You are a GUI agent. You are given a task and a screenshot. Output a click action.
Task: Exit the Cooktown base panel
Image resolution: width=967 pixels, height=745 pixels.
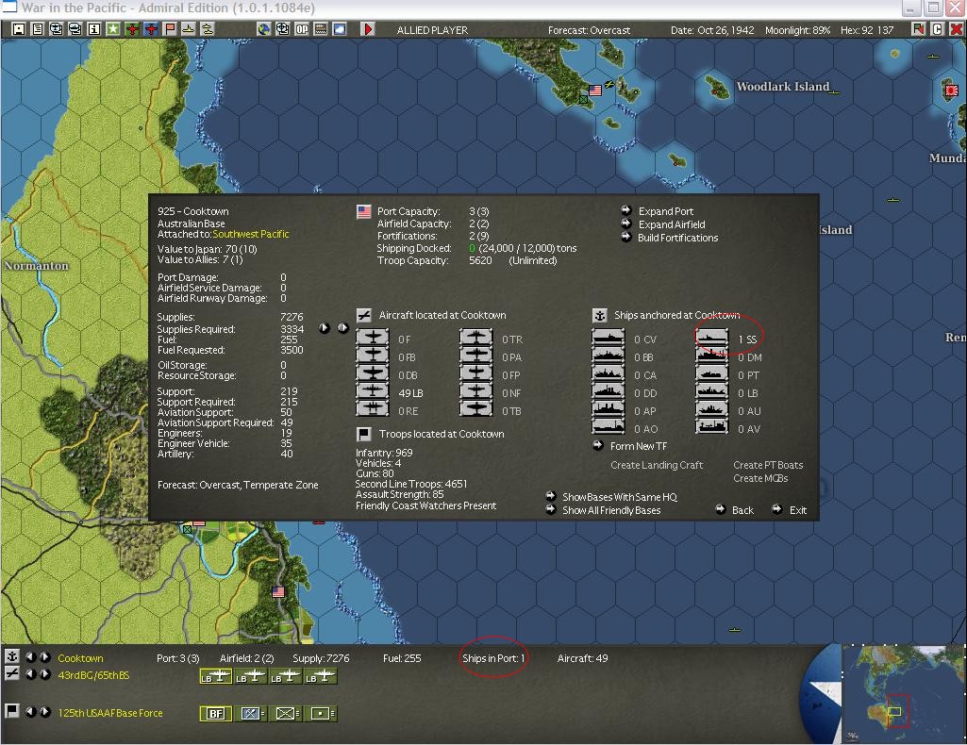(797, 510)
